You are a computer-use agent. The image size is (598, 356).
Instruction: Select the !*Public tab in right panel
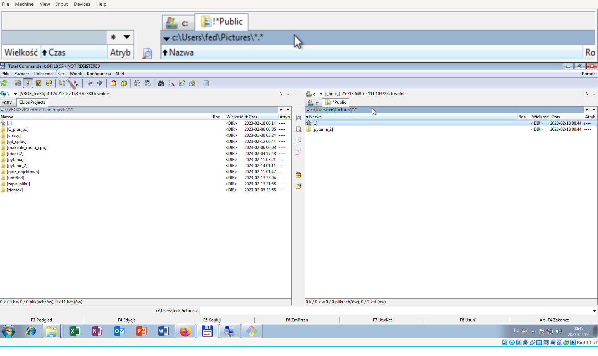click(336, 102)
